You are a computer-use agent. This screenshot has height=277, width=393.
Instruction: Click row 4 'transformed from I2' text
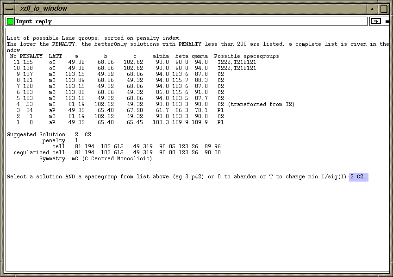[x=261, y=104]
